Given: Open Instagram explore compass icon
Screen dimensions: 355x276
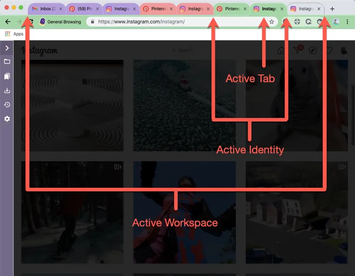Looking at the screenshot, I should [x=312, y=51].
